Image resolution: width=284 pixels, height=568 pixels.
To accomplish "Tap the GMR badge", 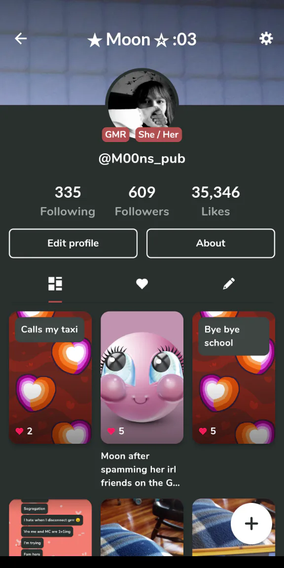I will pyautogui.click(x=115, y=135).
